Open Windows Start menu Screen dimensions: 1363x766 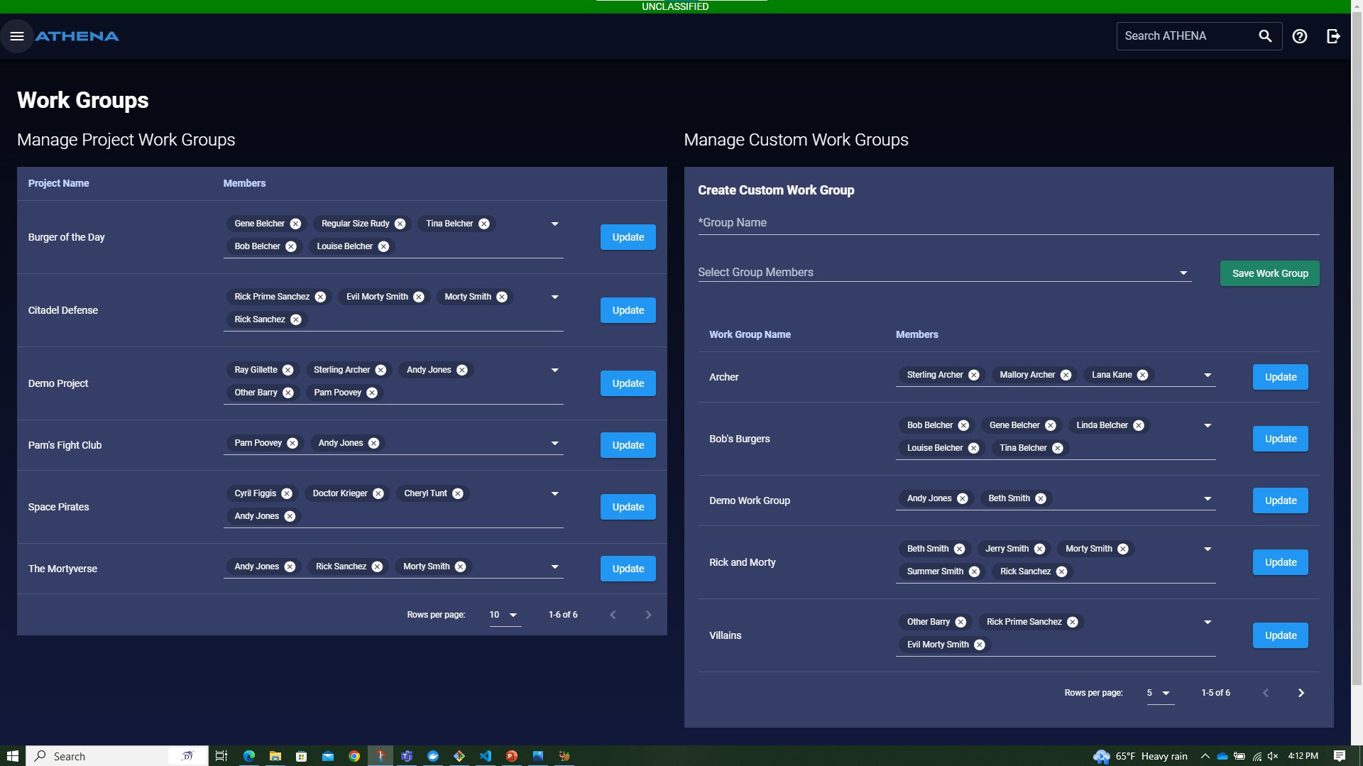pyautogui.click(x=12, y=756)
